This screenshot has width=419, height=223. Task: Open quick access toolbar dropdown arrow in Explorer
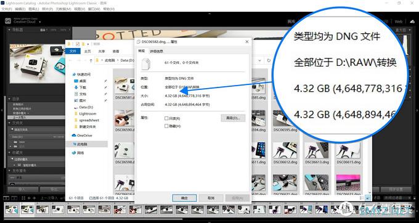click(x=88, y=44)
